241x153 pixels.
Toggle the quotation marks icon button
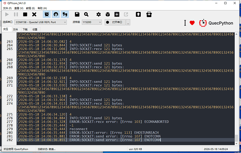[x=65, y=14]
